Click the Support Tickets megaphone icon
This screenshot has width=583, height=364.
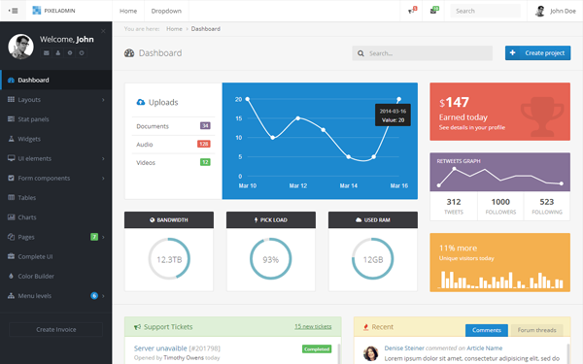pos(138,327)
